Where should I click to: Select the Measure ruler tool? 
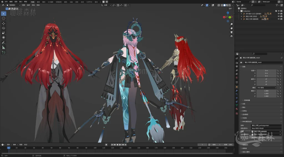pos(3,47)
